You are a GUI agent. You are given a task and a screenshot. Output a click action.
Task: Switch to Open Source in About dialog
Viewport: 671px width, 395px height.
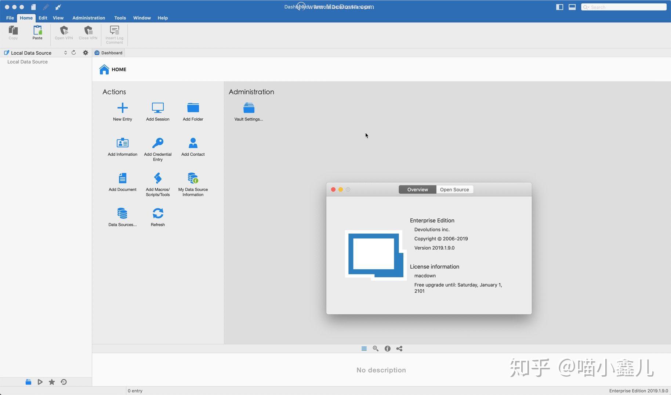point(454,189)
